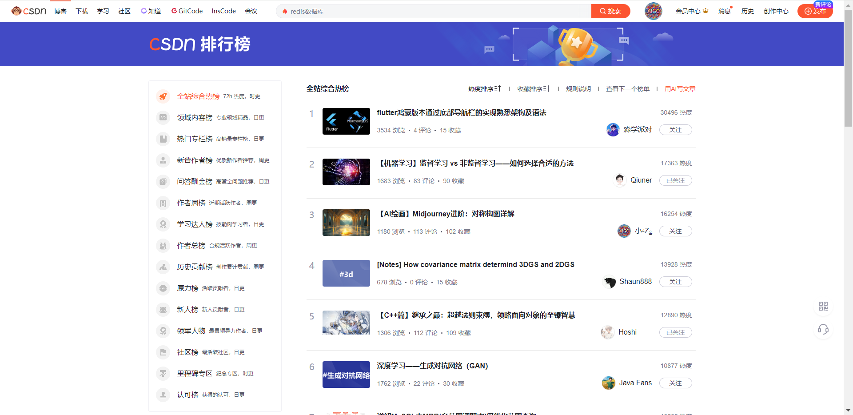Sort the ranking by 热度排序
The image size is (853, 415).
click(x=484, y=89)
